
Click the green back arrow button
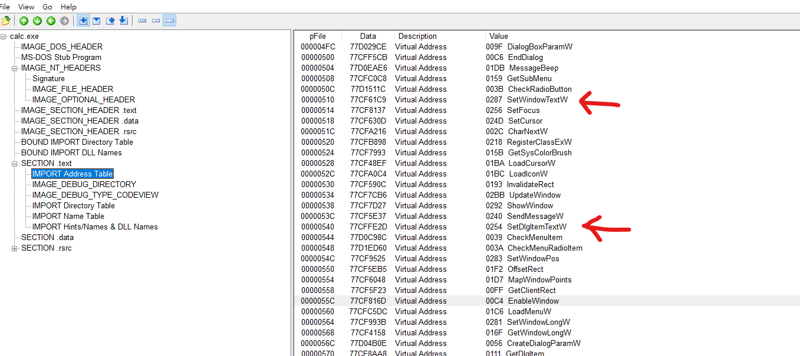tap(51, 21)
